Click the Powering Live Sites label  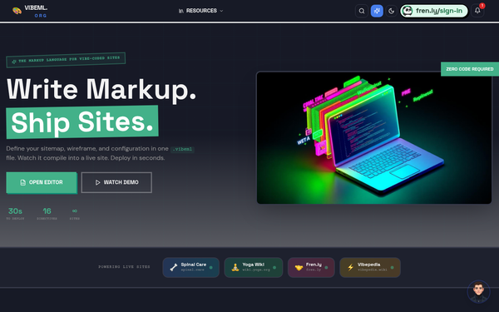[x=124, y=267]
